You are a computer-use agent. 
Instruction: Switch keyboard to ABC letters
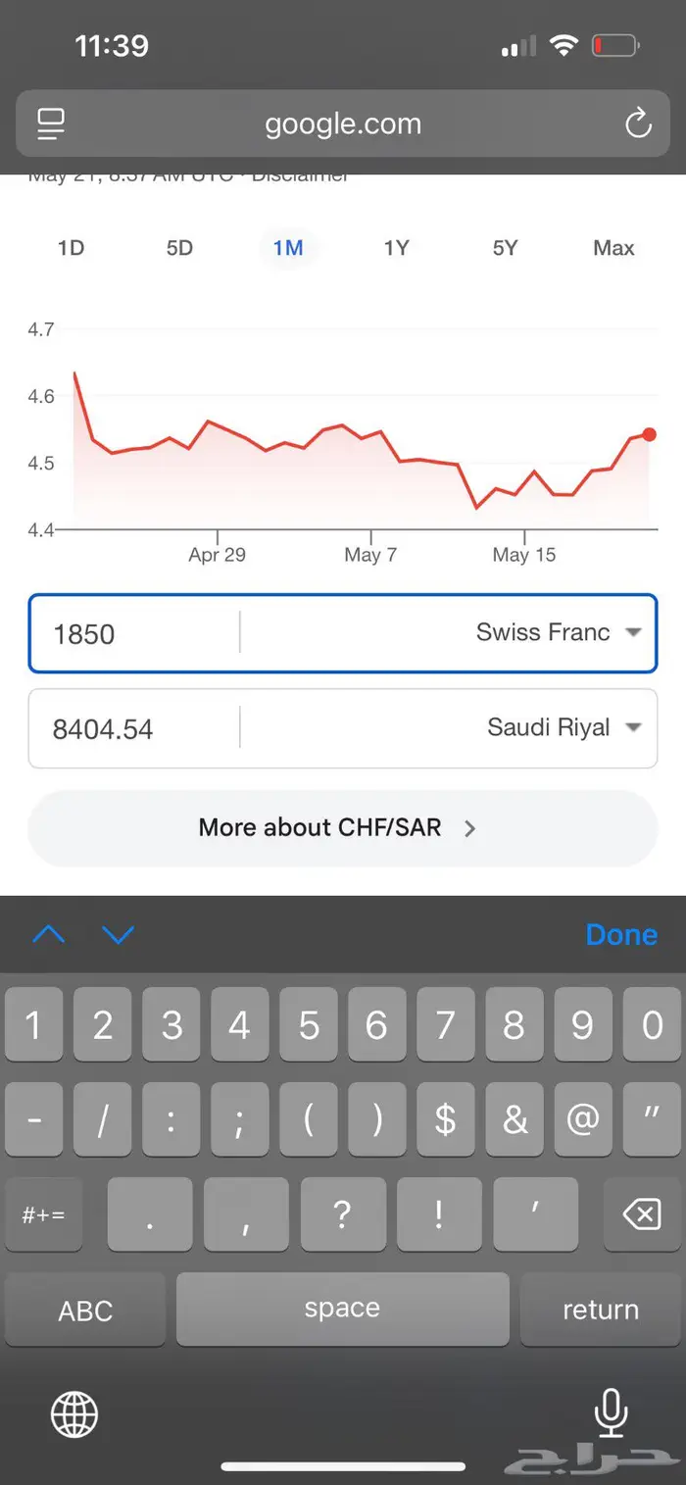85,1310
